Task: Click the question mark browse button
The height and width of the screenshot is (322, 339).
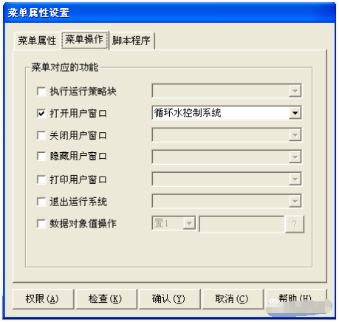Action: pyautogui.click(x=295, y=224)
